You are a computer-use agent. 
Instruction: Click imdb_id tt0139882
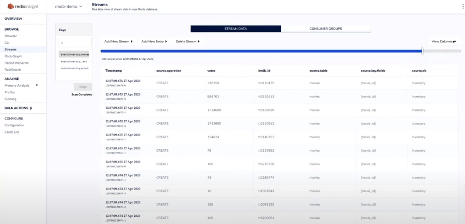(266, 151)
